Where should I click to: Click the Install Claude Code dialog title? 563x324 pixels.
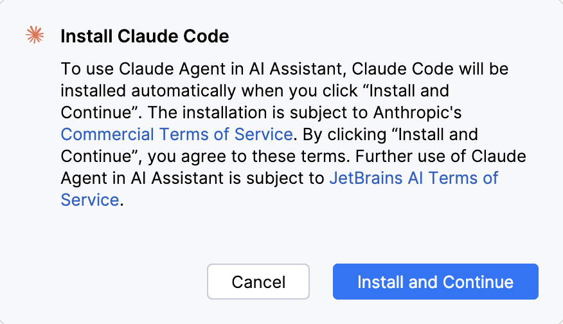[145, 36]
